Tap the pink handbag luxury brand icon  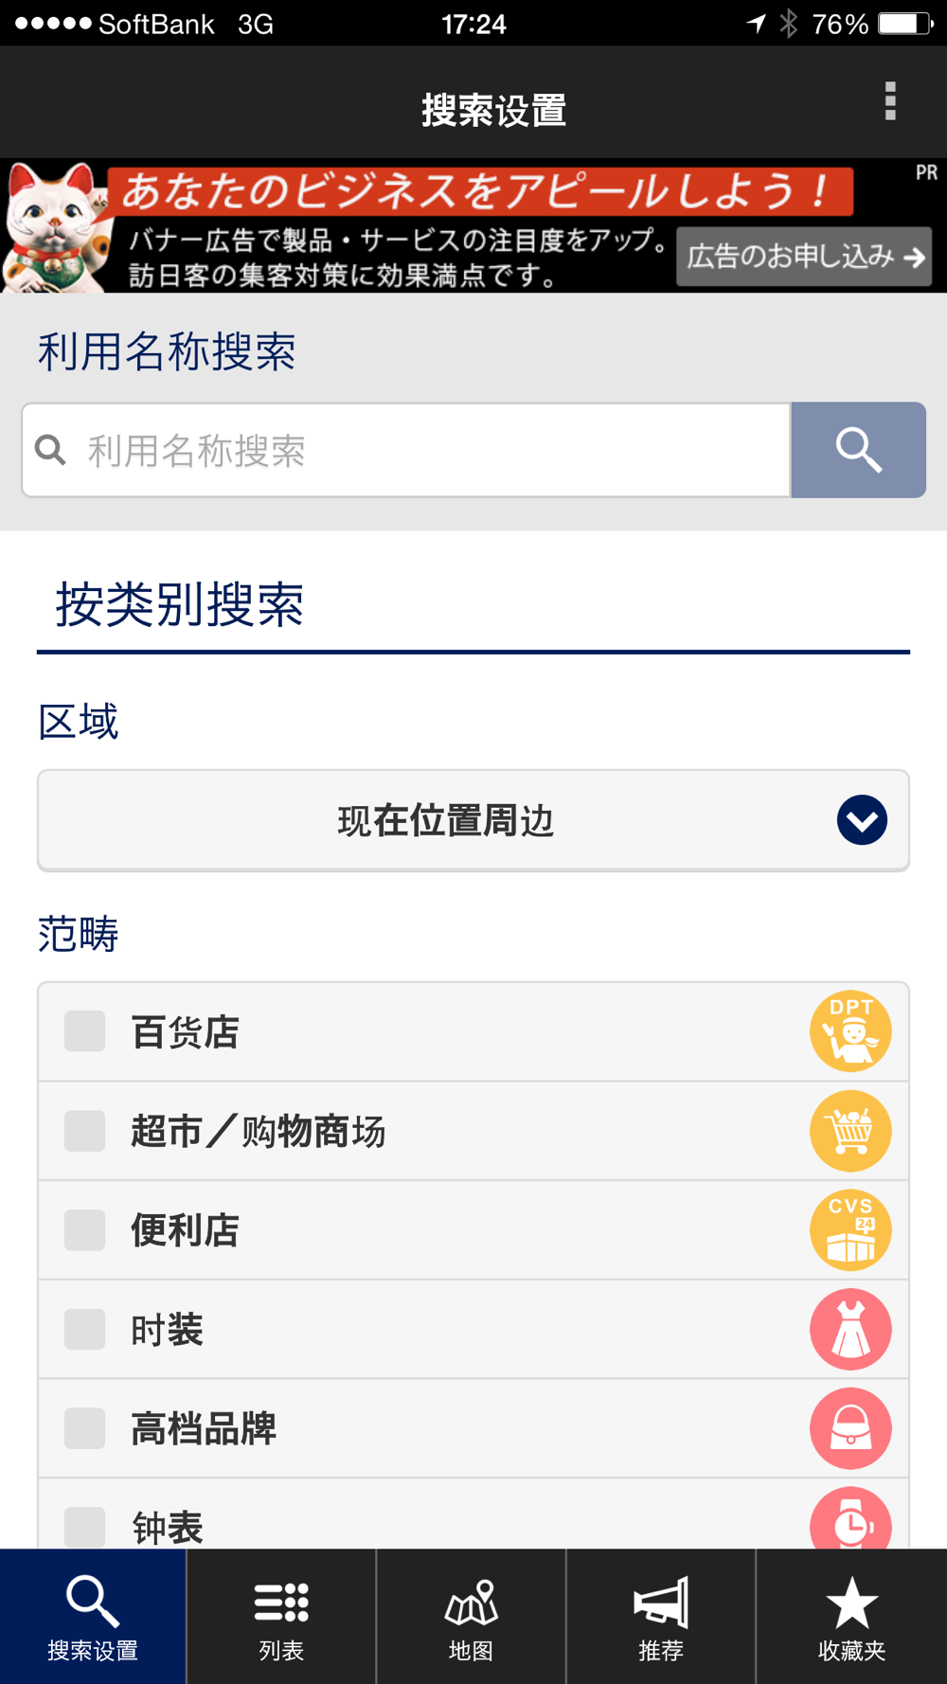click(x=850, y=1428)
